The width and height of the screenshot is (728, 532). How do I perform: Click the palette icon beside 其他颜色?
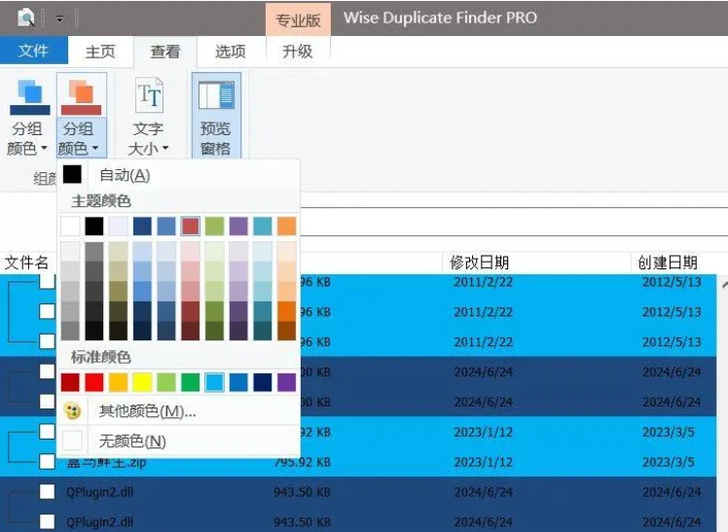click(x=72, y=411)
